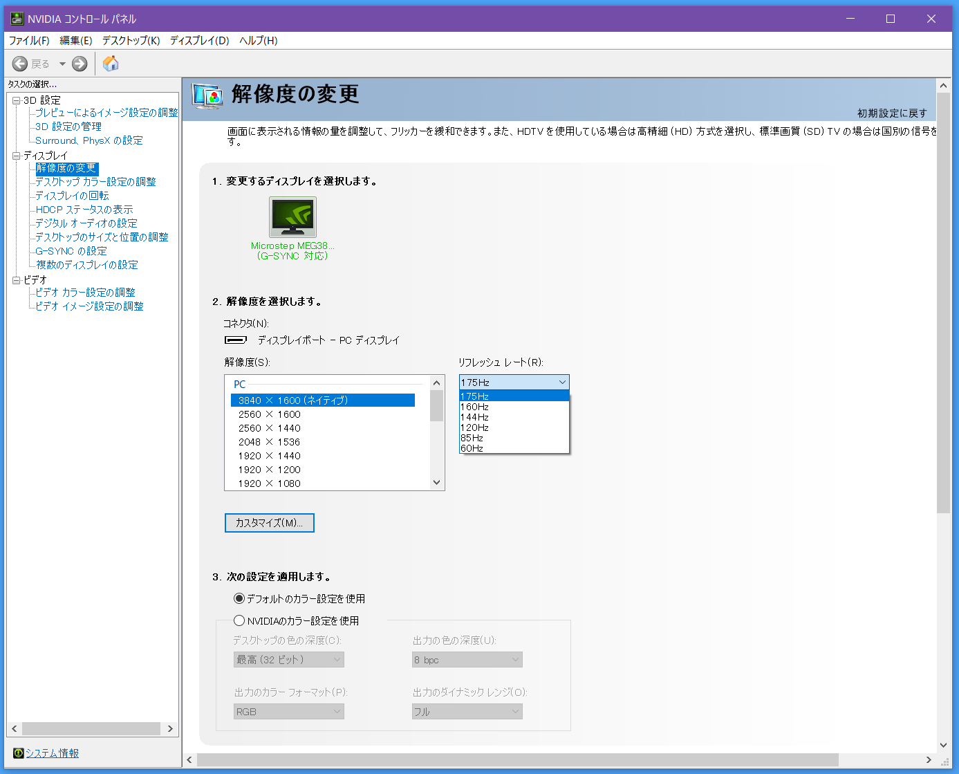The image size is (959, 774).
Task: Choose 60Hz refresh rate option
Action: (514, 448)
